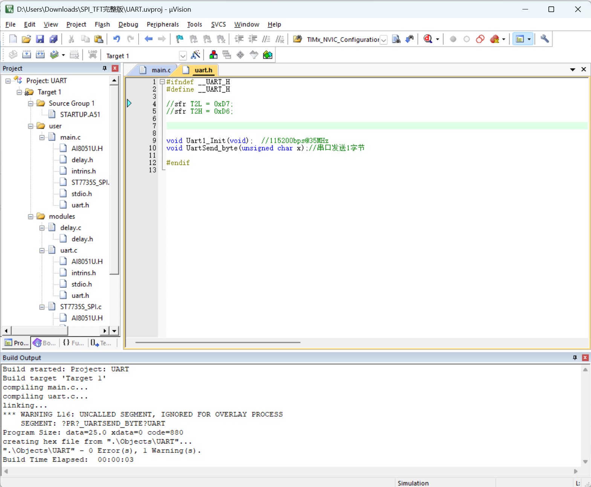591x487 pixels.
Task: Collapse the #ifndef code fold marker
Action: (x=162, y=81)
